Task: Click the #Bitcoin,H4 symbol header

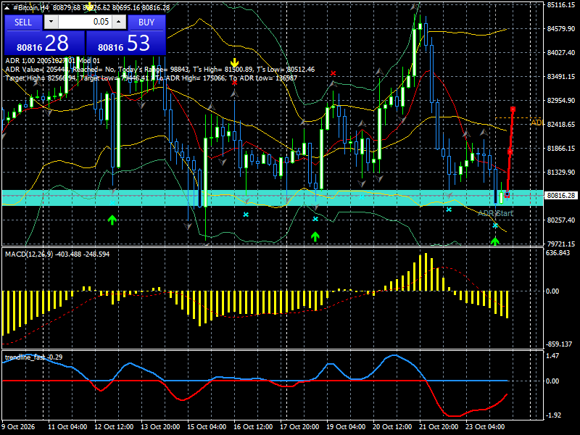Action: coord(31,8)
